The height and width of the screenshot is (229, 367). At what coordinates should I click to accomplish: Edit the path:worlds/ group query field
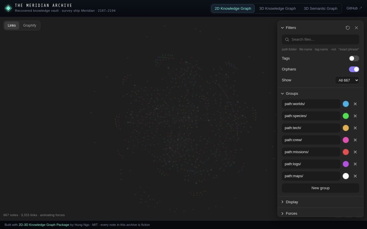tap(311, 104)
